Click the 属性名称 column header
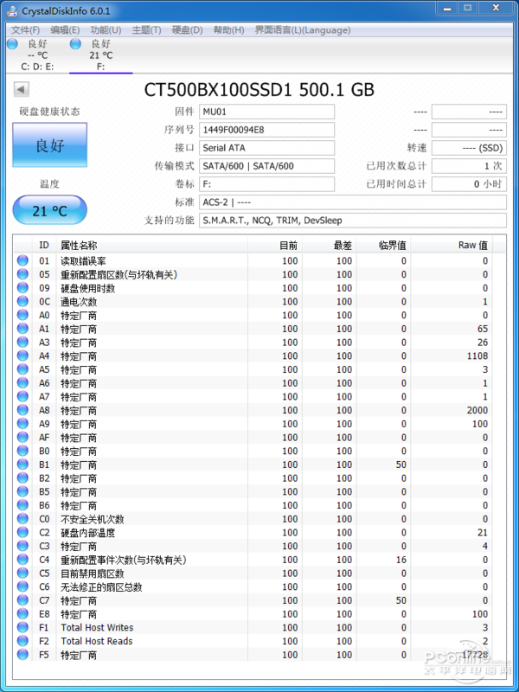 [152, 246]
